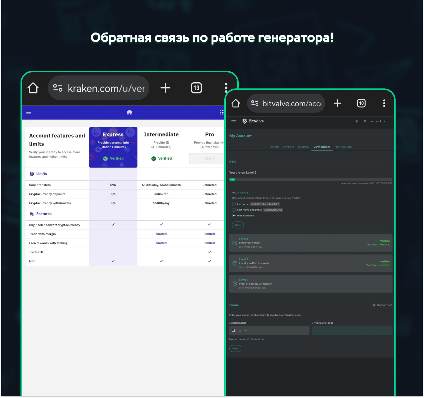Viewport: 424px width, 398px height.
Task: Focus the Verification Code input field
Action: tap(352, 331)
